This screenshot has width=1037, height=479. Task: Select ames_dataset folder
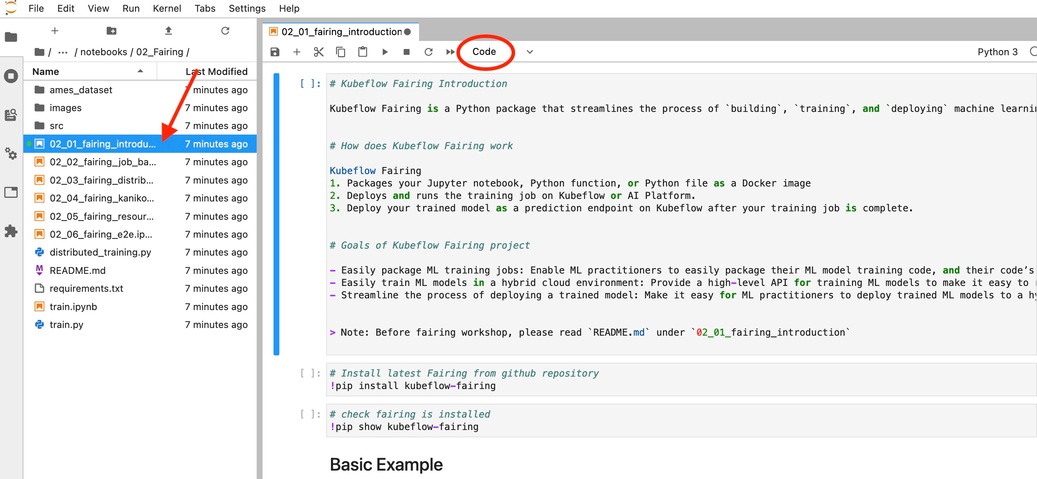[x=140, y=90]
